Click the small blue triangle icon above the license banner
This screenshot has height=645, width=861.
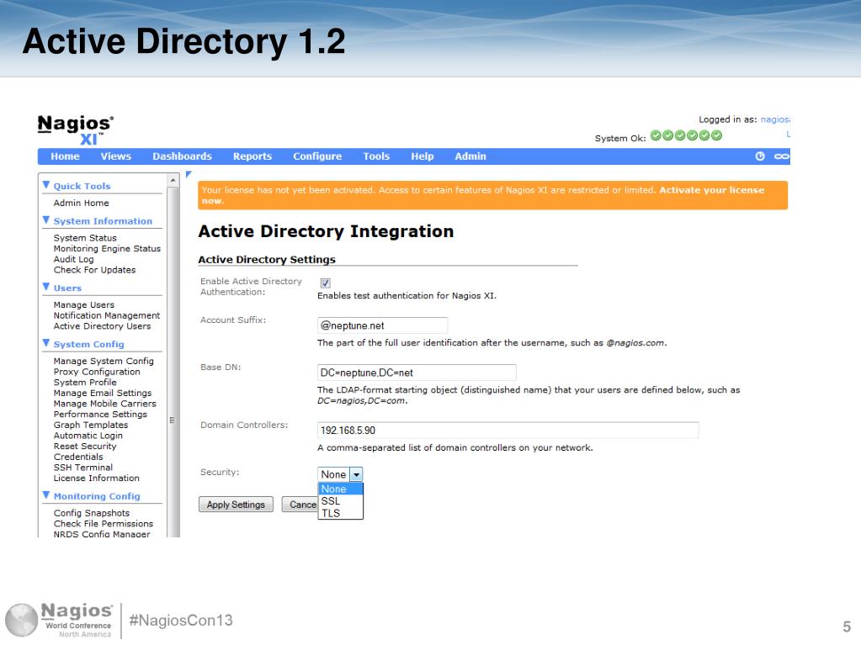tap(189, 174)
